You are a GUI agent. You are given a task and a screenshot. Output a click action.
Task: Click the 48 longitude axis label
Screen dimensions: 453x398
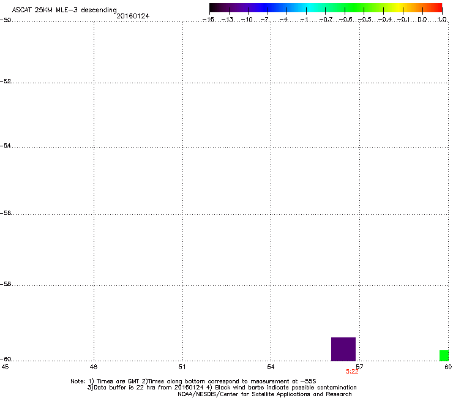94,367
